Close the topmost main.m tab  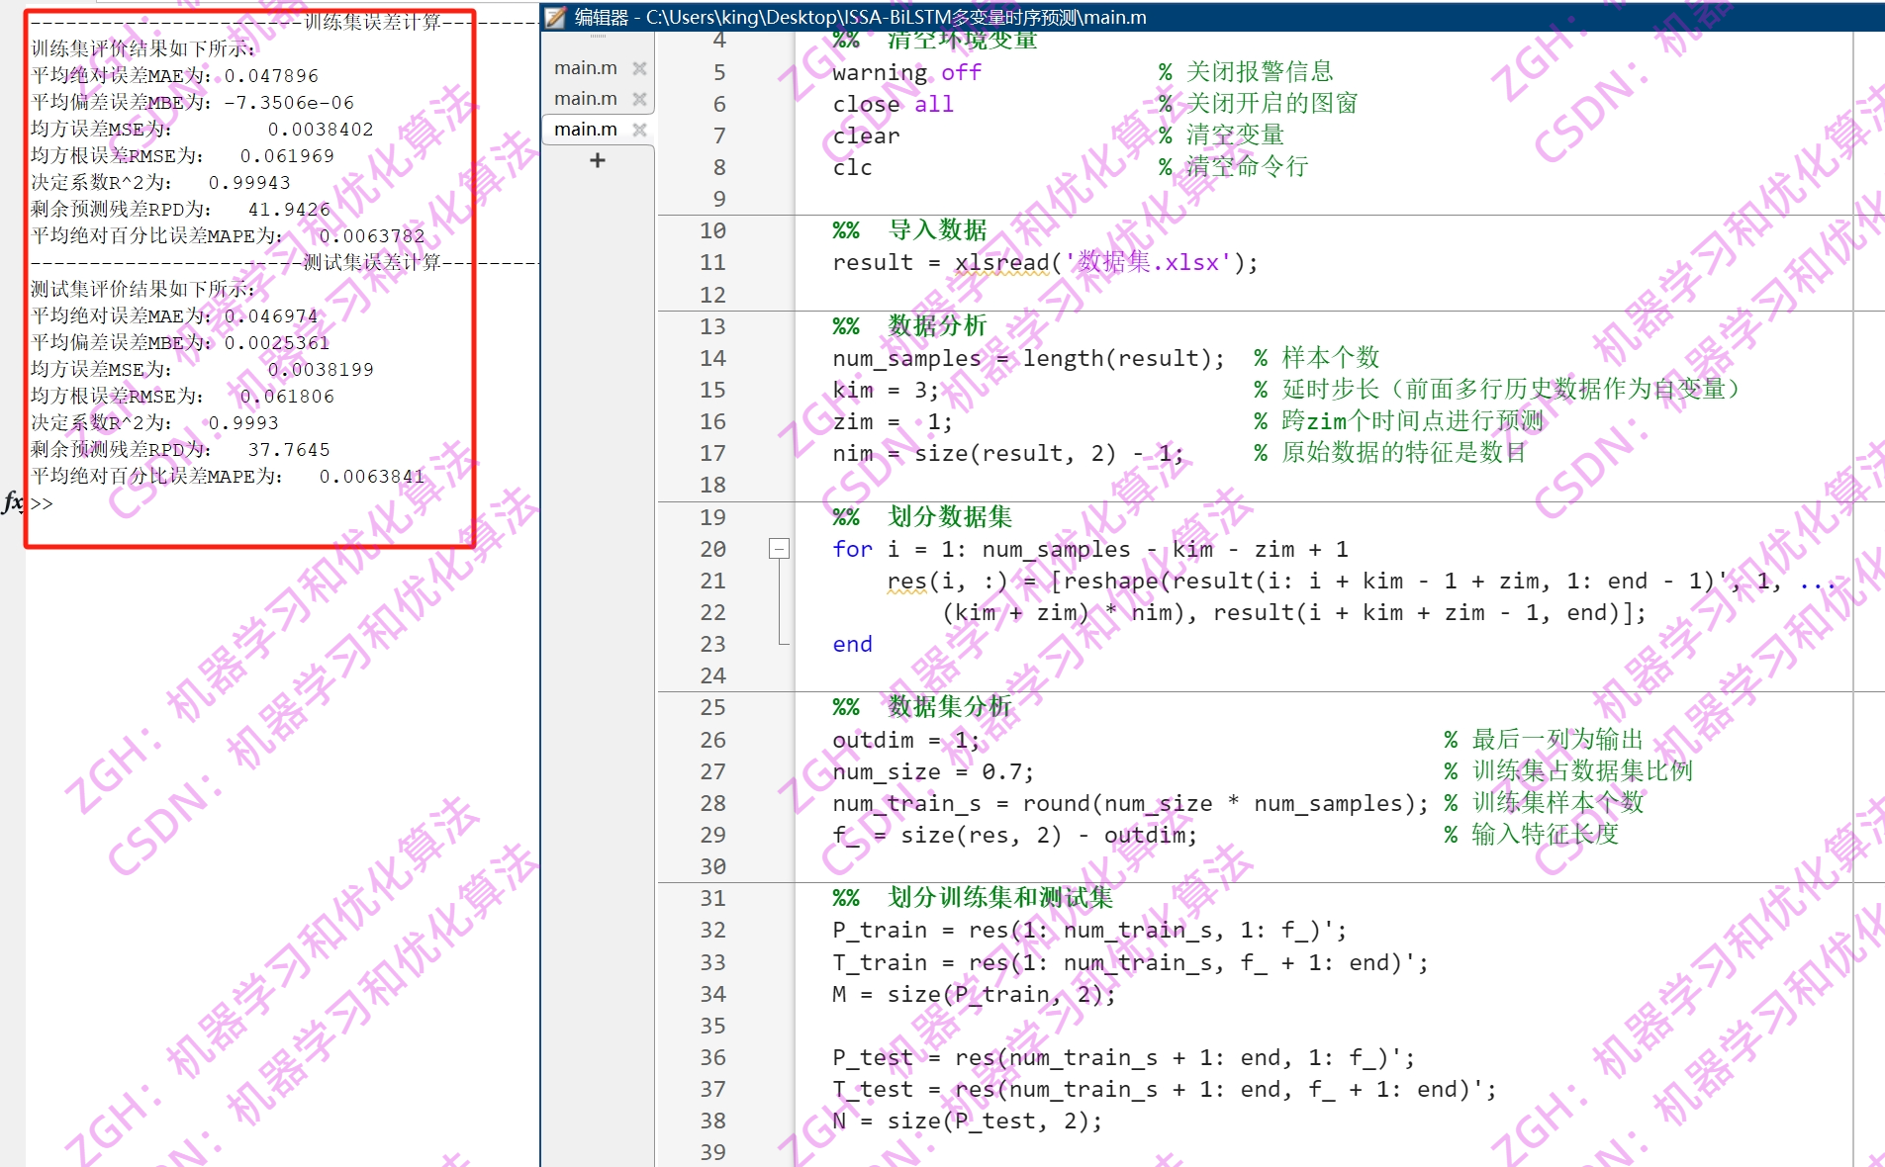coord(639,68)
